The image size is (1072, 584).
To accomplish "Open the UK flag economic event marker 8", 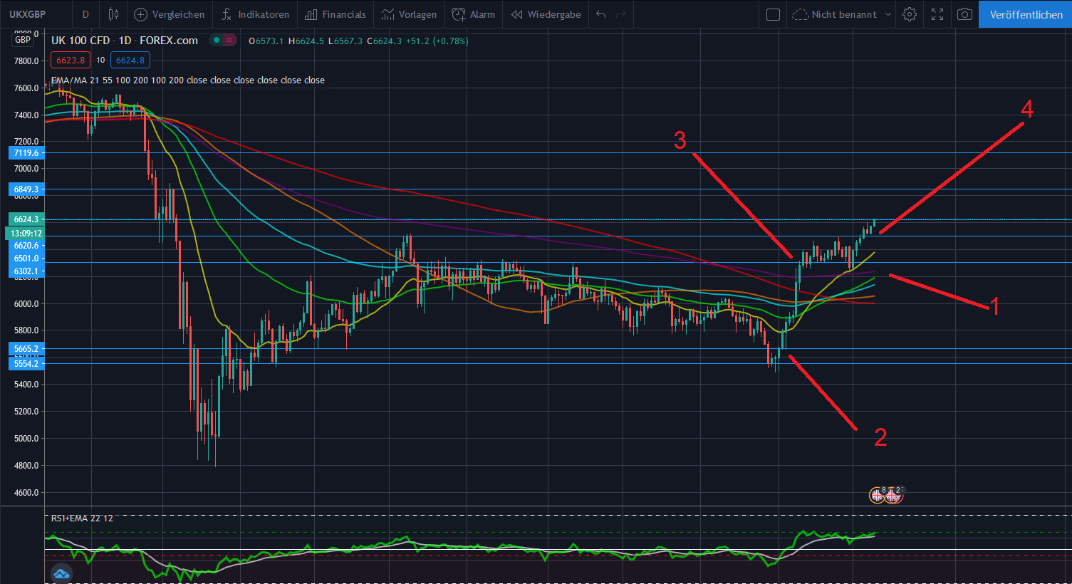I will tap(878, 495).
